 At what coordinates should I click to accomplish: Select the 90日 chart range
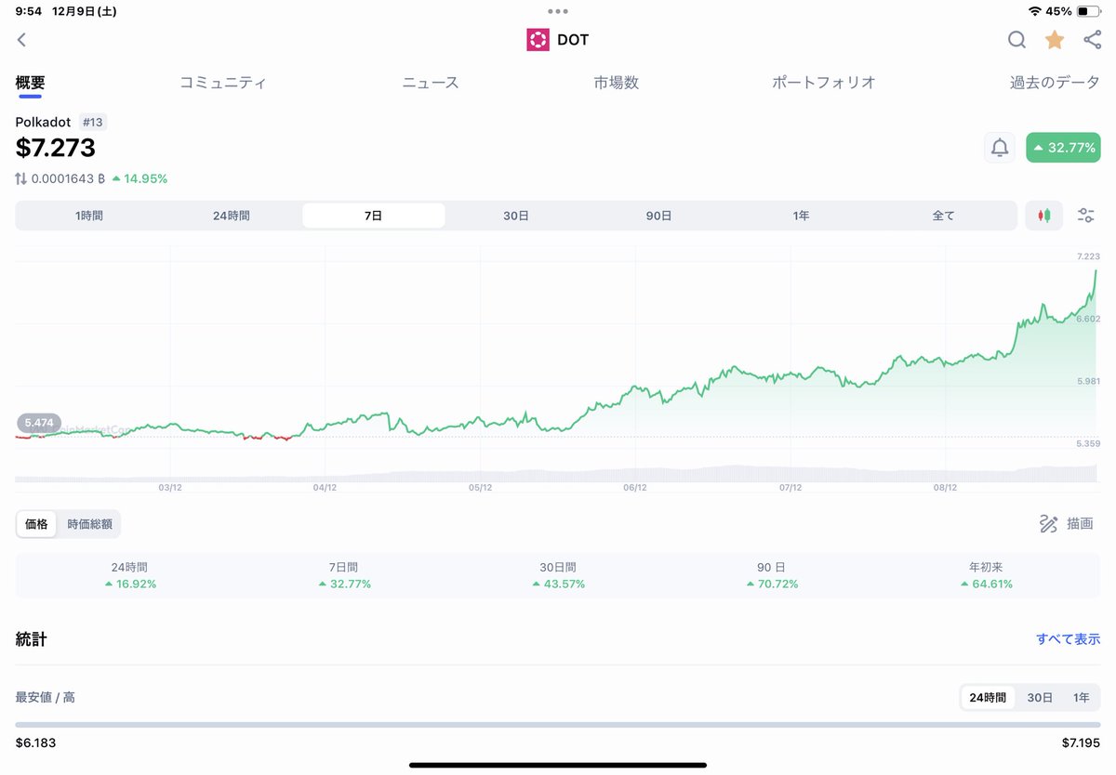pos(658,216)
